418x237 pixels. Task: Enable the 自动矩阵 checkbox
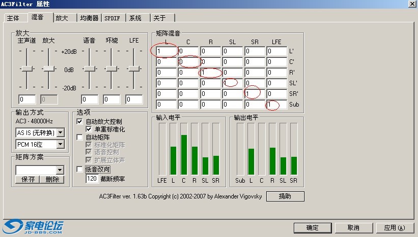tap(79, 137)
